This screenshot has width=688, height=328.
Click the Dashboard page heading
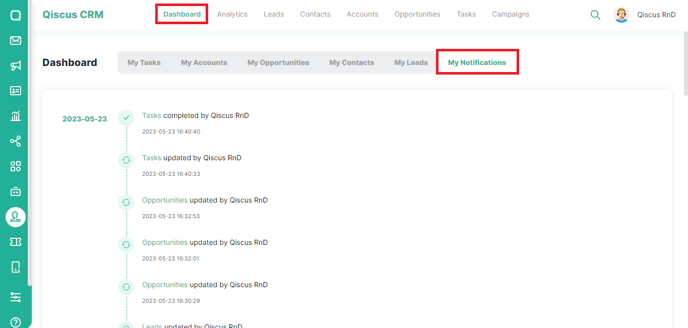(70, 62)
